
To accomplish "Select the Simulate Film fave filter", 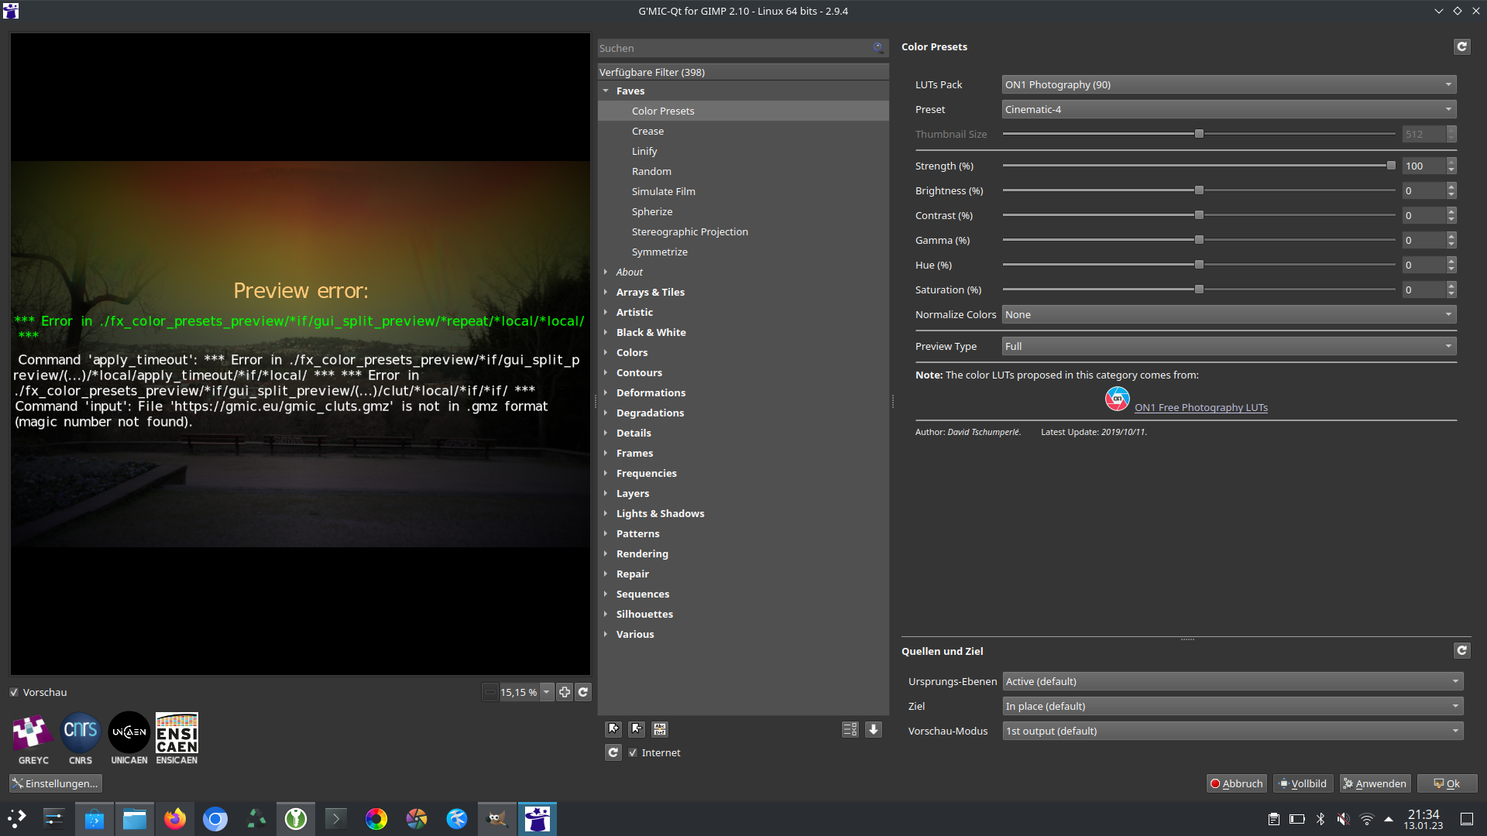I will [x=663, y=191].
